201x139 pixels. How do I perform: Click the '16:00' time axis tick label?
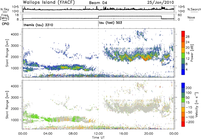123,134
